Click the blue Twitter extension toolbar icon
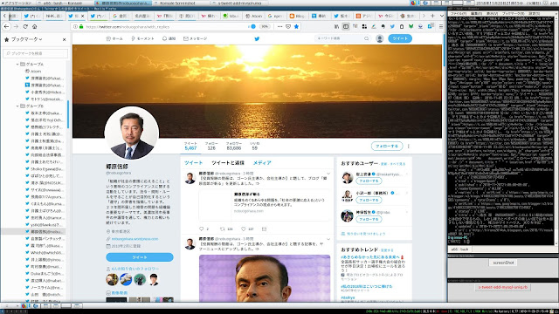The height and width of the screenshot is (314, 559). pyautogui.click(x=392, y=27)
